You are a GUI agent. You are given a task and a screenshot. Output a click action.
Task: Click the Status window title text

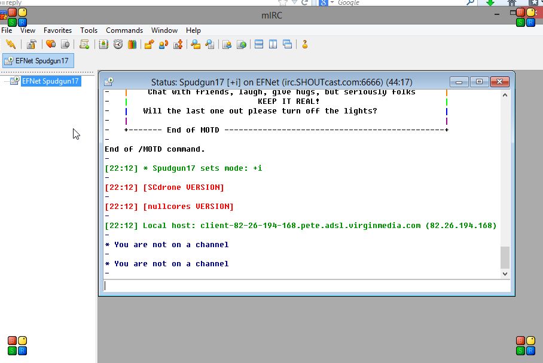pyautogui.click(x=282, y=82)
